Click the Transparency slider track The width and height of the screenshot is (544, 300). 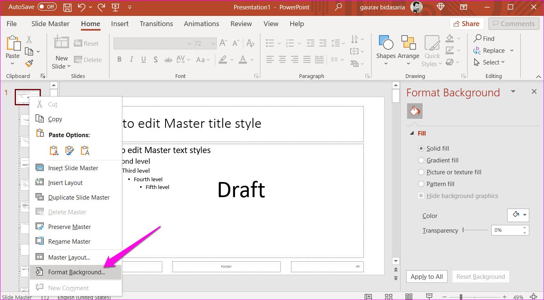(x=475, y=230)
